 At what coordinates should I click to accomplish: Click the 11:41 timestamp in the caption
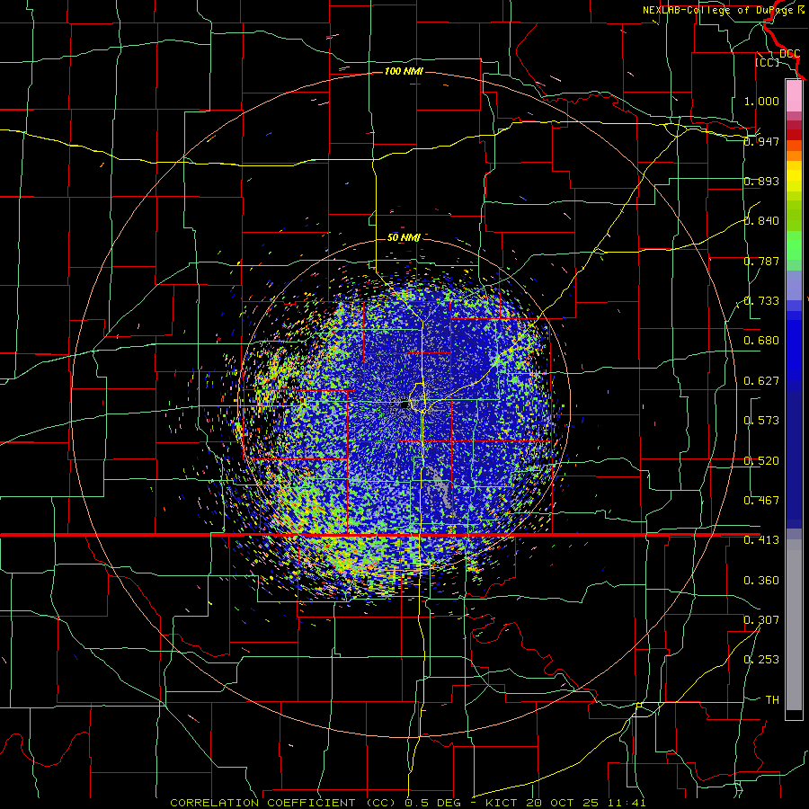point(627,803)
